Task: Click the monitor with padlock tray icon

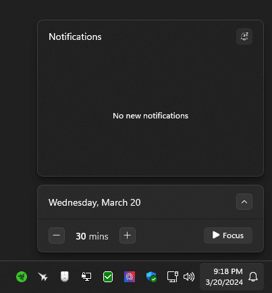Action: point(86,277)
